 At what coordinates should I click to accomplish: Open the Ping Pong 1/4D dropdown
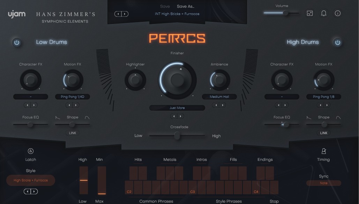tap(73, 97)
